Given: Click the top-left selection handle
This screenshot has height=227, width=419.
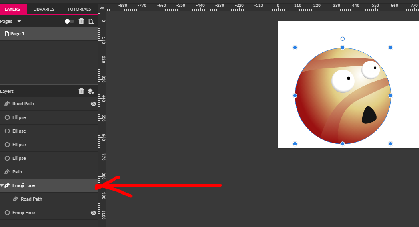Looking at the screenshot, I should pos(295,48).
